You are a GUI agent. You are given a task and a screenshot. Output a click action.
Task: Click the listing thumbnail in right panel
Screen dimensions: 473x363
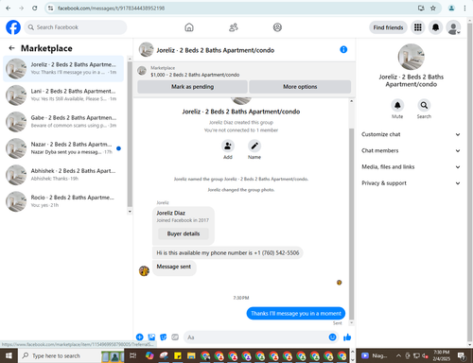pyautogui.click(x=411, y=57)
